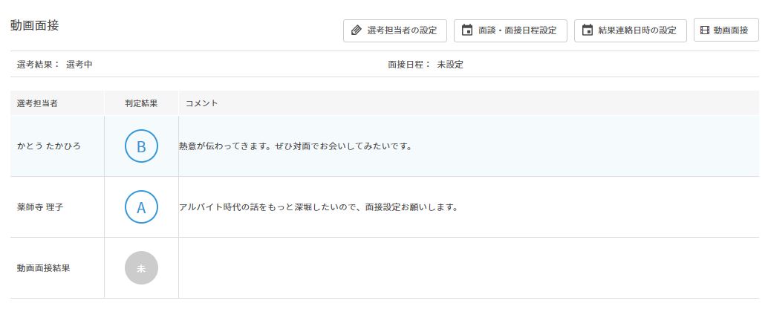Click the B rating circle for かとう たかひろ

(141, 146)
